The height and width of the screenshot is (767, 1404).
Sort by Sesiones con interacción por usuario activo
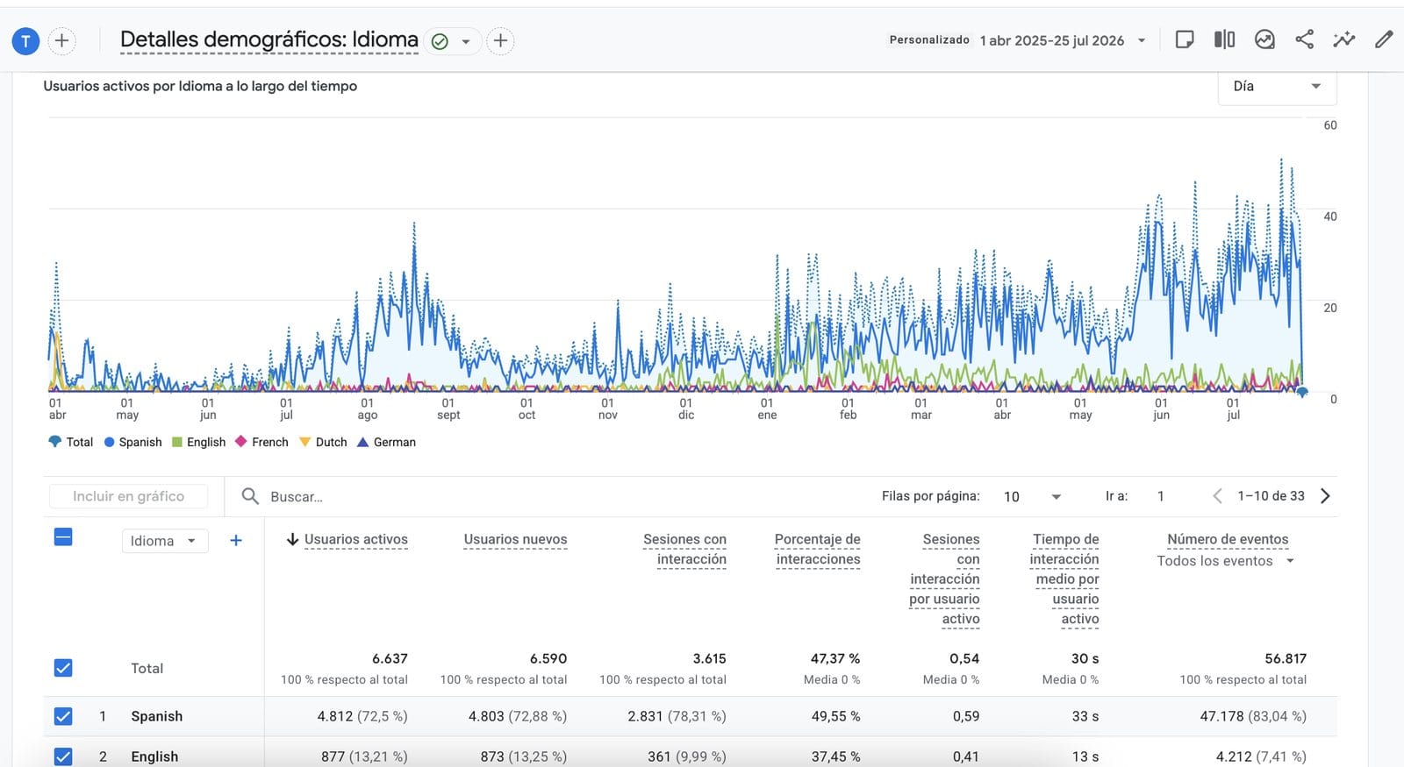pyautogui.click(x=944, y=579)
